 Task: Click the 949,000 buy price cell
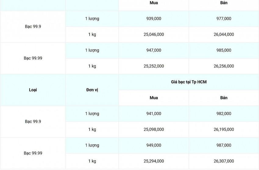[154, 145]
